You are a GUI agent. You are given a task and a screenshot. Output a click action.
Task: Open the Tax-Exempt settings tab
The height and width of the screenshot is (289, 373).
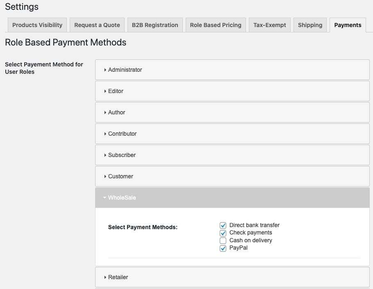[x=269, y=25]
